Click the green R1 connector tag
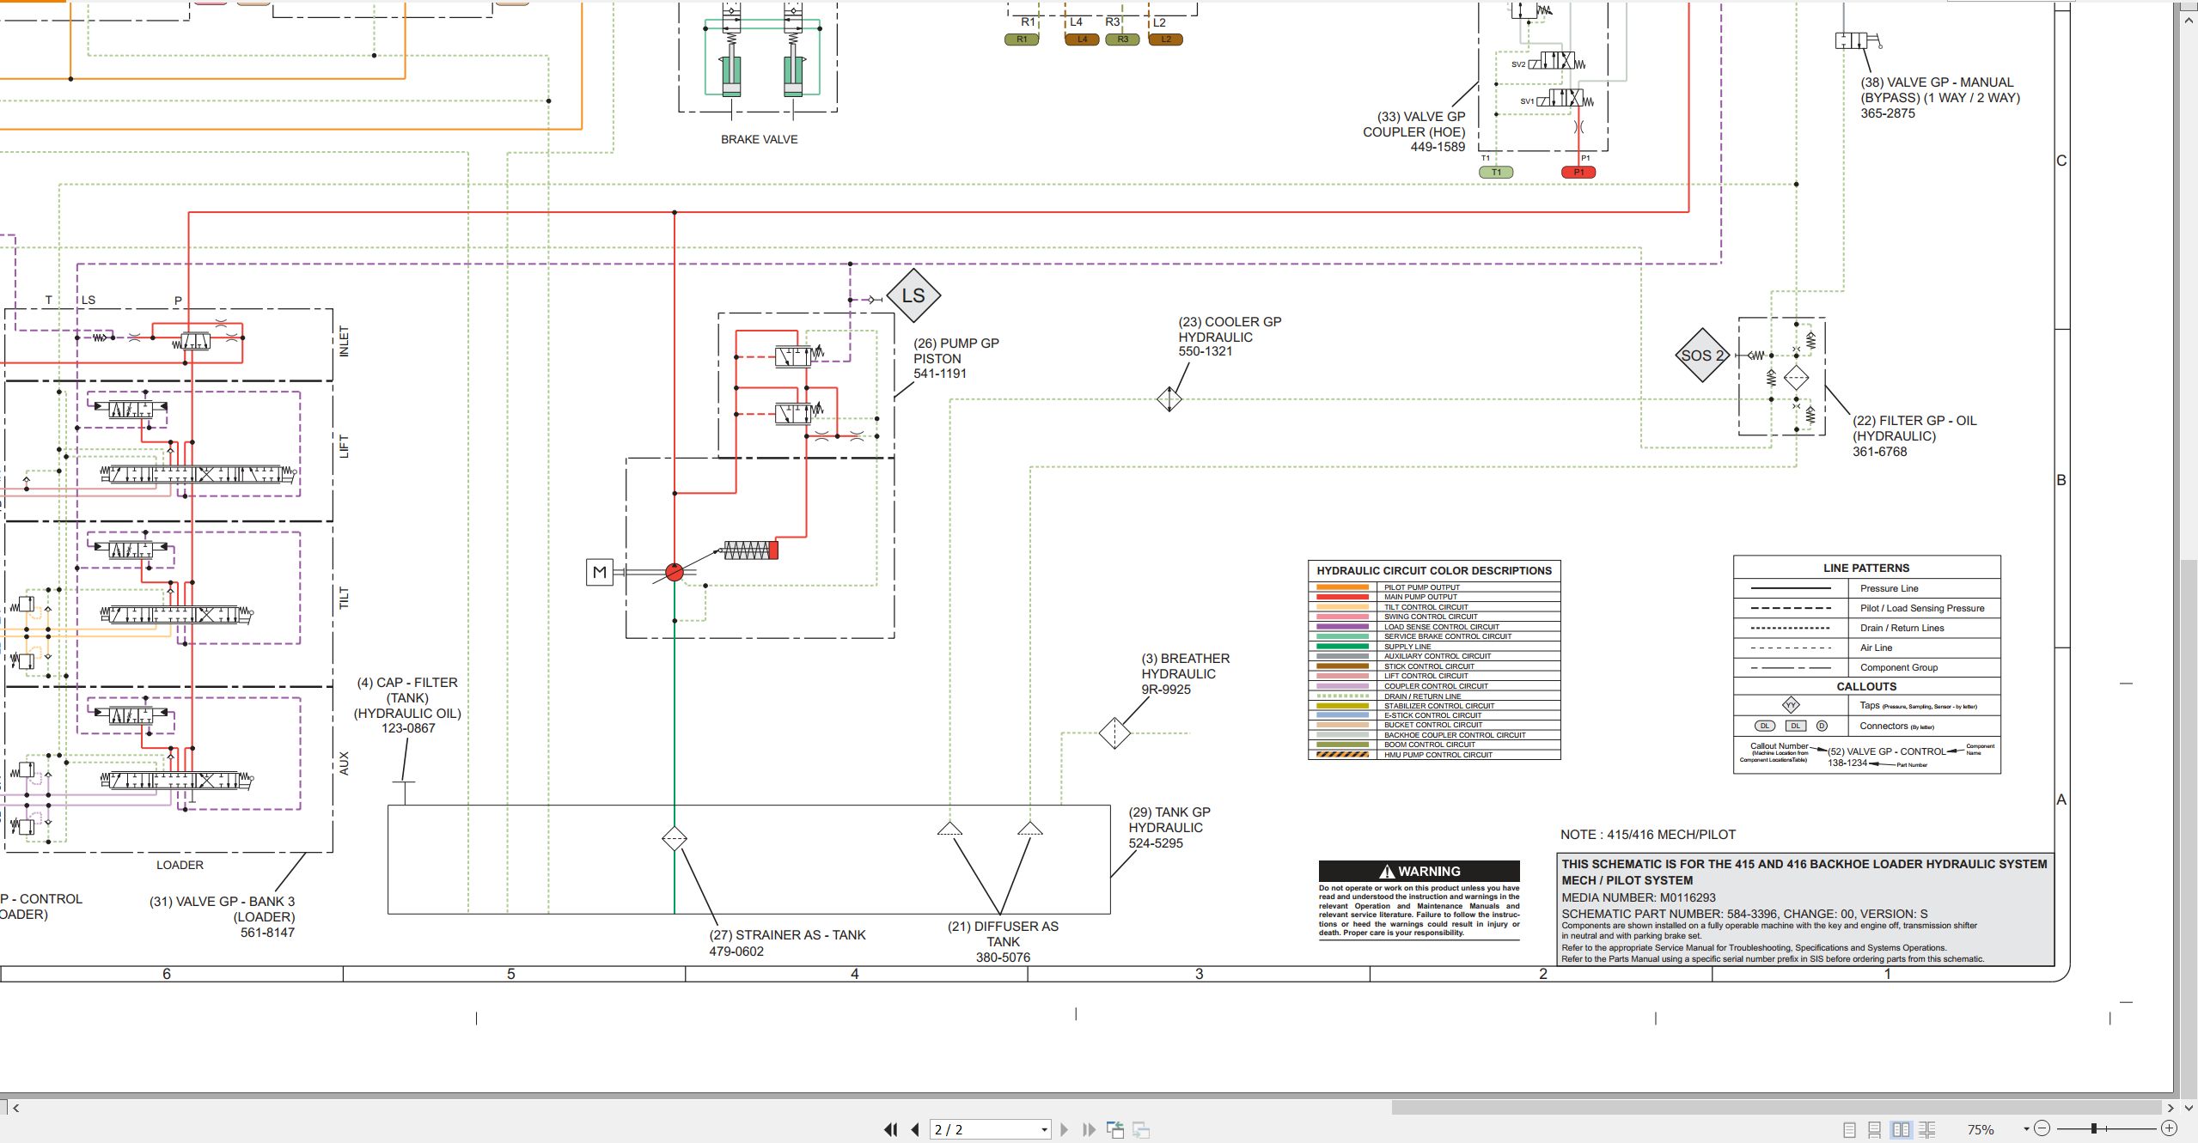2198x1143 pixels. click(x=1022, y=40)
